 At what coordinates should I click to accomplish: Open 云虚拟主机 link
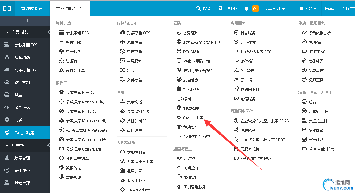click(318, 121)
